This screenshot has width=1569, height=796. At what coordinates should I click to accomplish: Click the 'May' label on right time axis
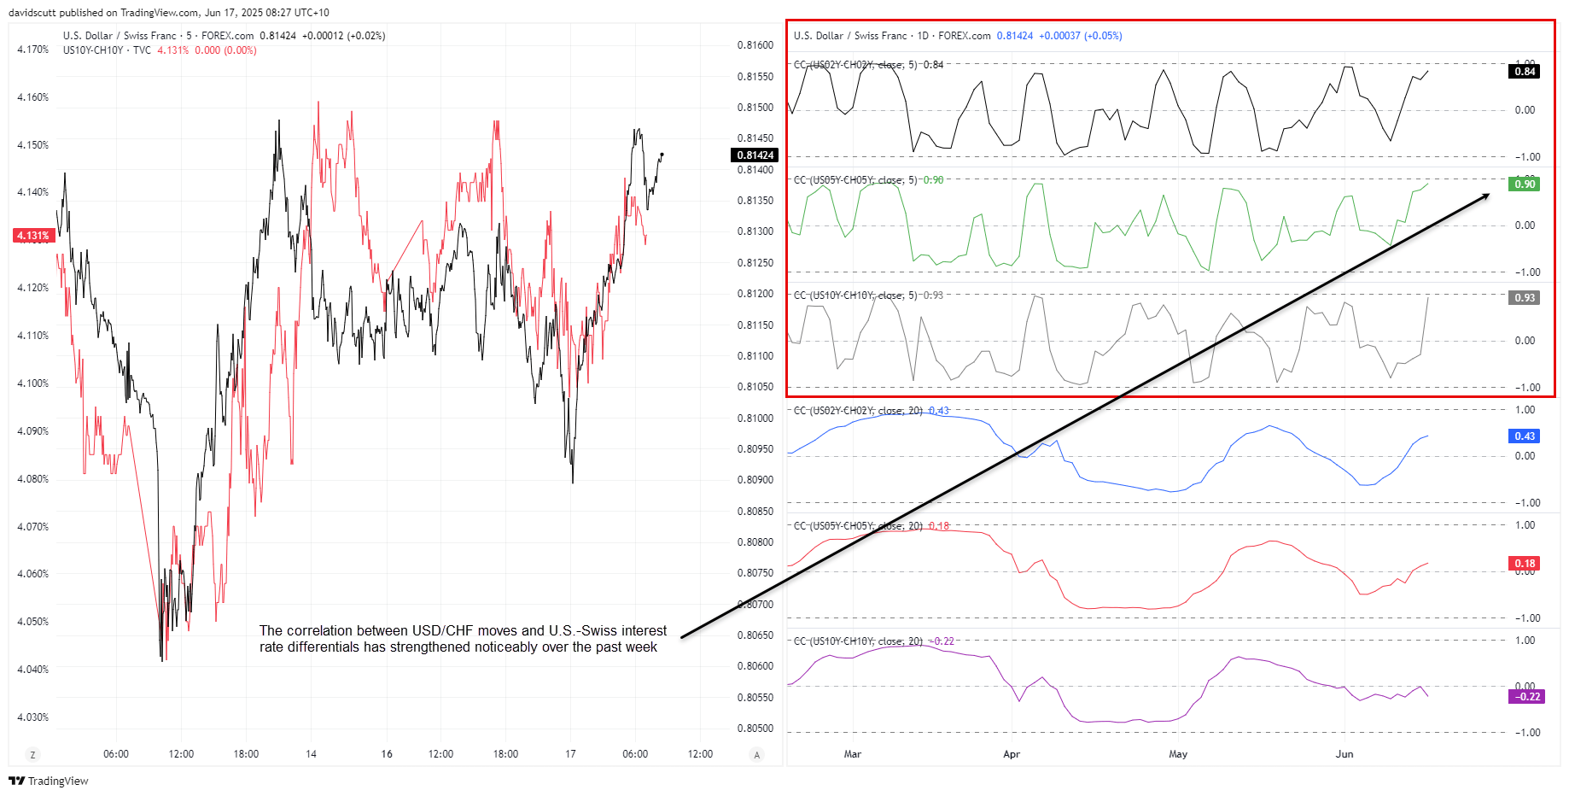(x=1178, y=754)
